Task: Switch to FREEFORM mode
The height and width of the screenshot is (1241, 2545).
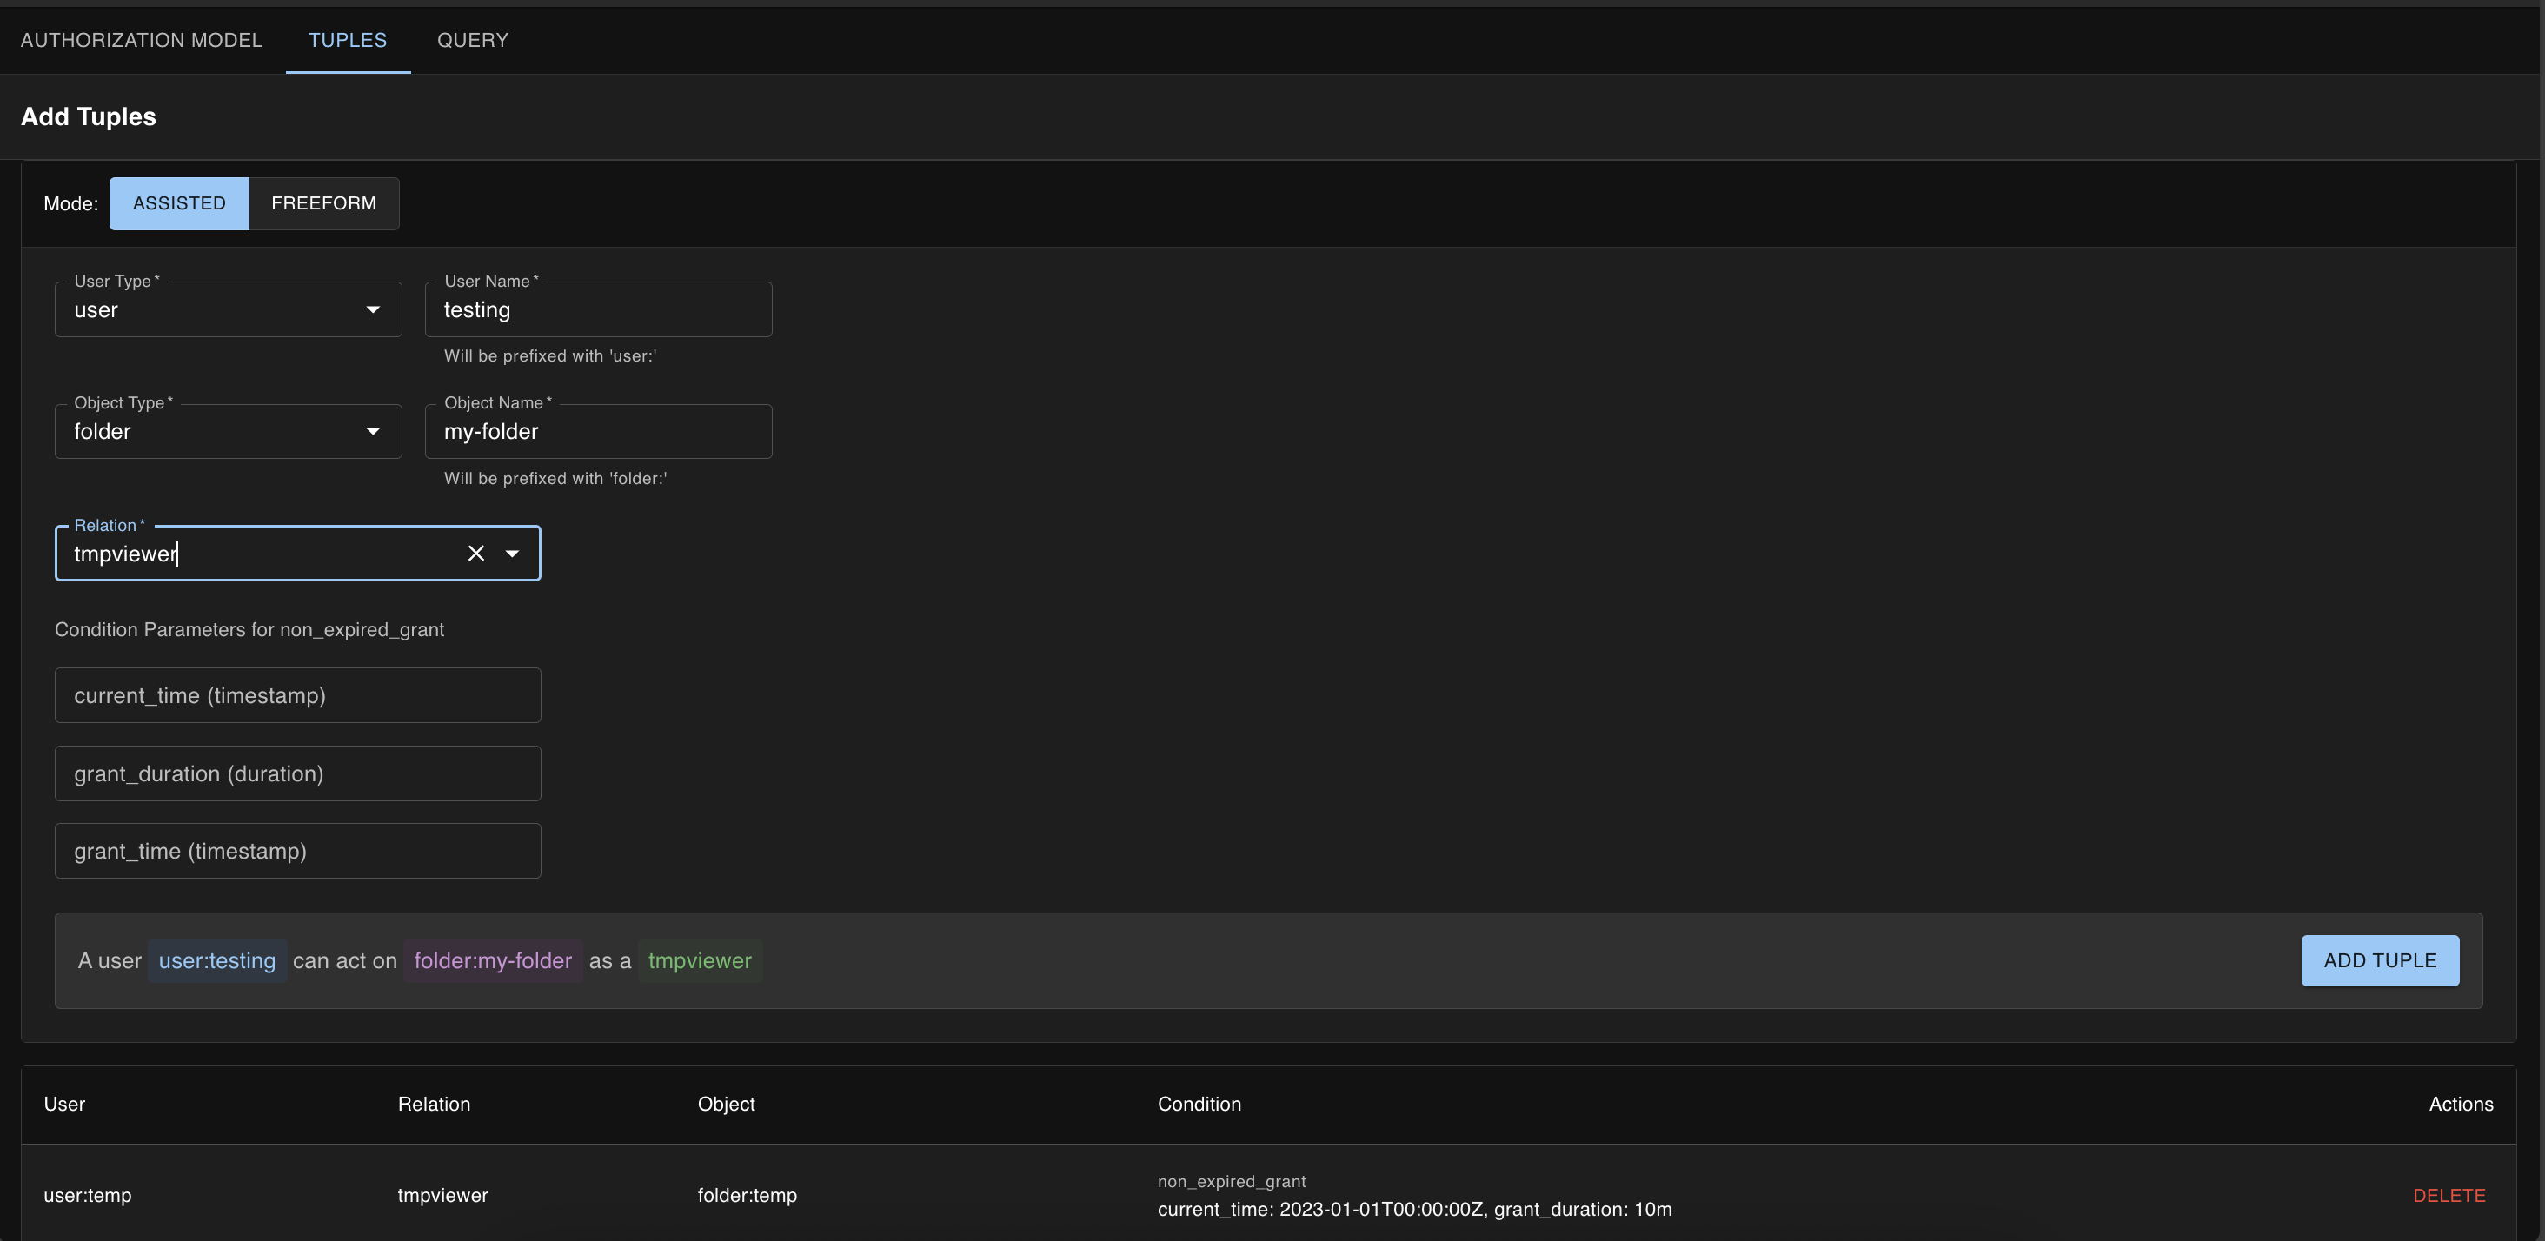Action: point(323,203)
